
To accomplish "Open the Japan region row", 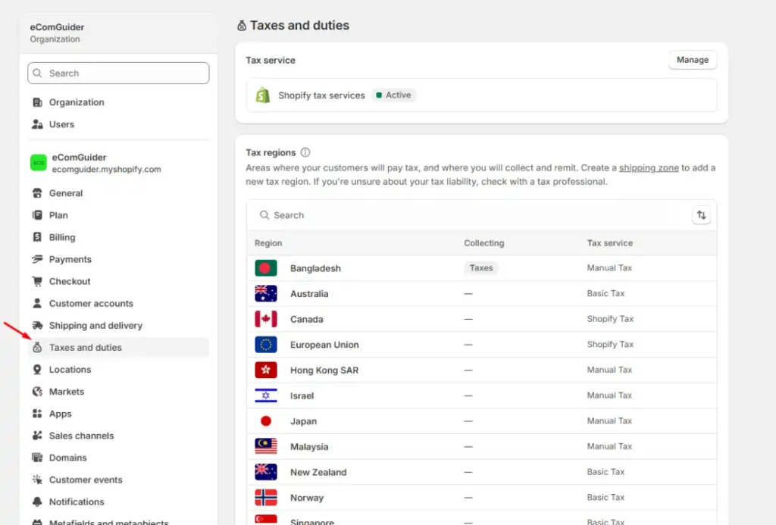I will click(x=481, y=421).
